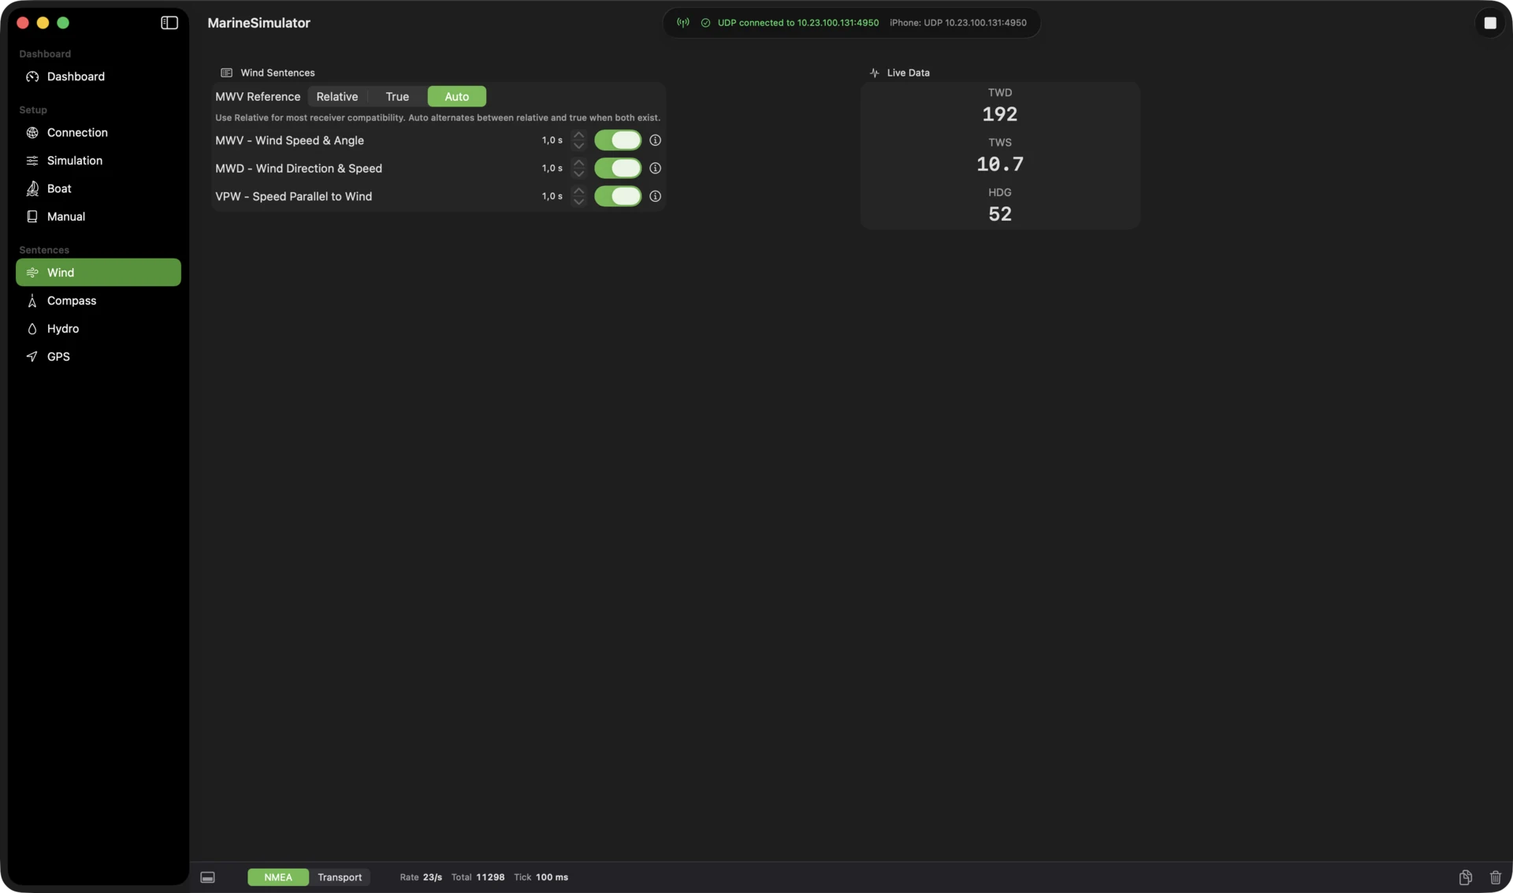The width and height of the screenshot is (1513, 893).
Task: Click the UDP connected status text
Action: (x=797, y=23)
